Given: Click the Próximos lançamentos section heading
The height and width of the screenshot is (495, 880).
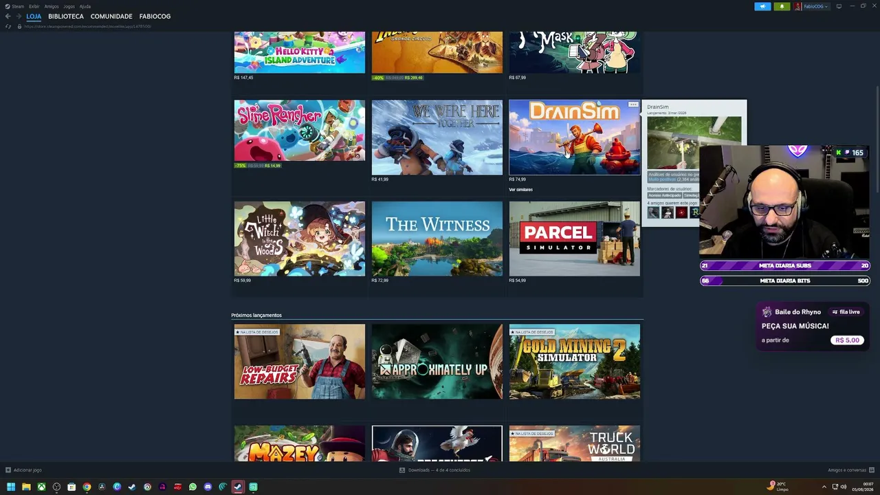Looking at the screenshot, I should pos(256,315).
